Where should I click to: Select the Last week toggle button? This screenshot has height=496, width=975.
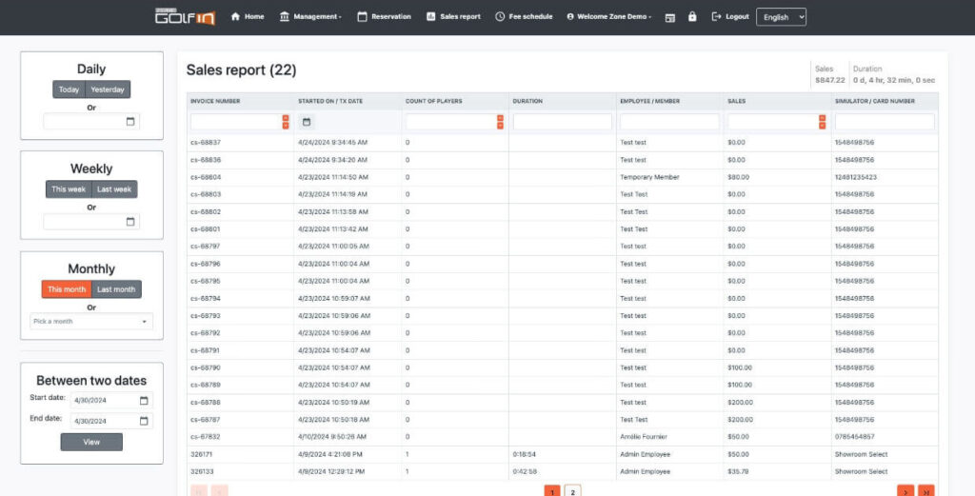click(114, 189)
